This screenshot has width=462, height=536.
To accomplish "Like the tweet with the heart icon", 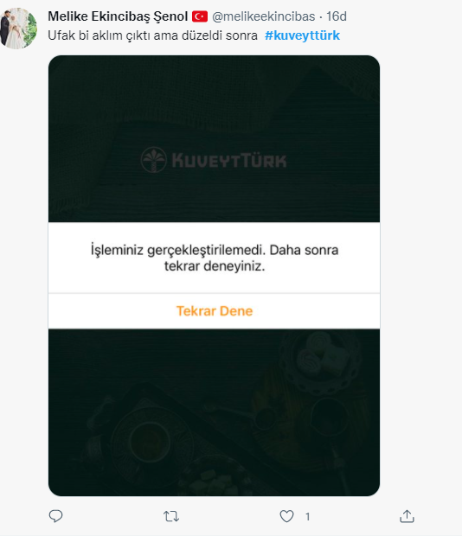I will 286,516.
